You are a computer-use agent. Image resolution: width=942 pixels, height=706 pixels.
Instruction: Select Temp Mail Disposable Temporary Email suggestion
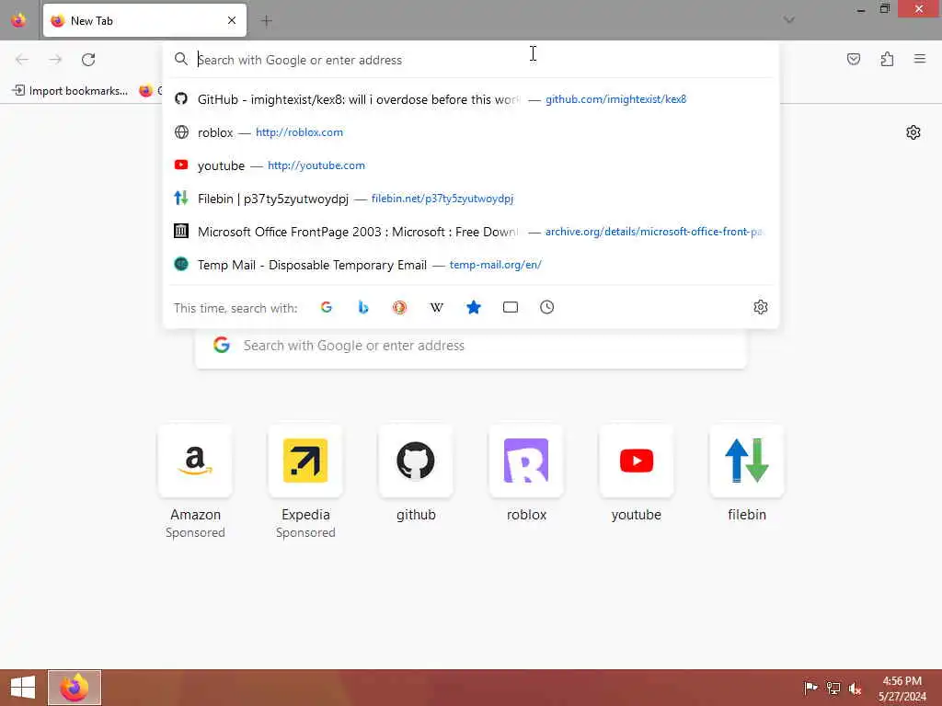(471, 264)
